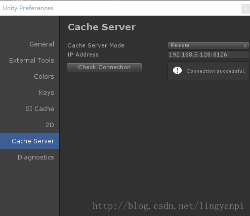Expand the Cache Server Mode dropdown
250x216 pixels.
(209, 45)
